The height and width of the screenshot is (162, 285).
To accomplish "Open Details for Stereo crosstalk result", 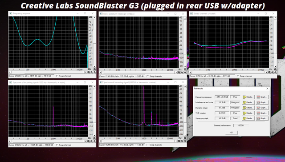I will [x=248, y=118].
